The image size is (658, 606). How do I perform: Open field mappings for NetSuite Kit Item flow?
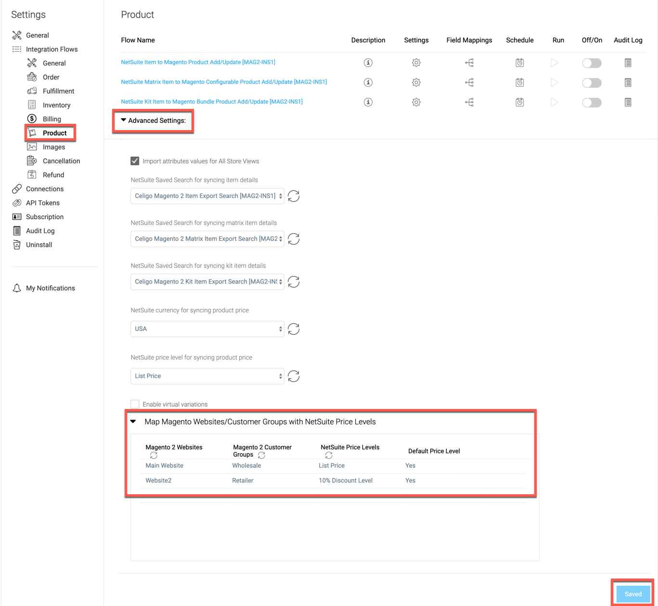coord(469,102)
